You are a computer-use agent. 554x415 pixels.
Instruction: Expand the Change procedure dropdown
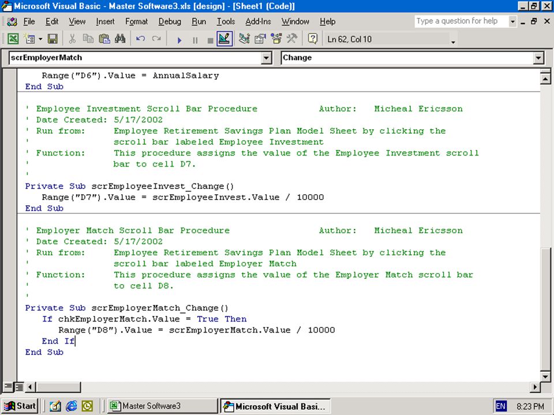[x=538, y=58]
